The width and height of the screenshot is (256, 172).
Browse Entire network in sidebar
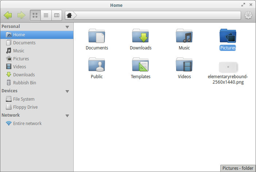27,124
